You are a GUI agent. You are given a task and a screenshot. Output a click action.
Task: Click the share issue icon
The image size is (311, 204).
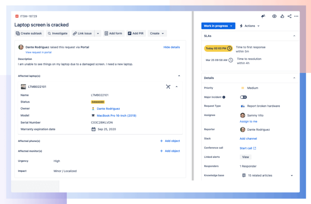[289, 16]
